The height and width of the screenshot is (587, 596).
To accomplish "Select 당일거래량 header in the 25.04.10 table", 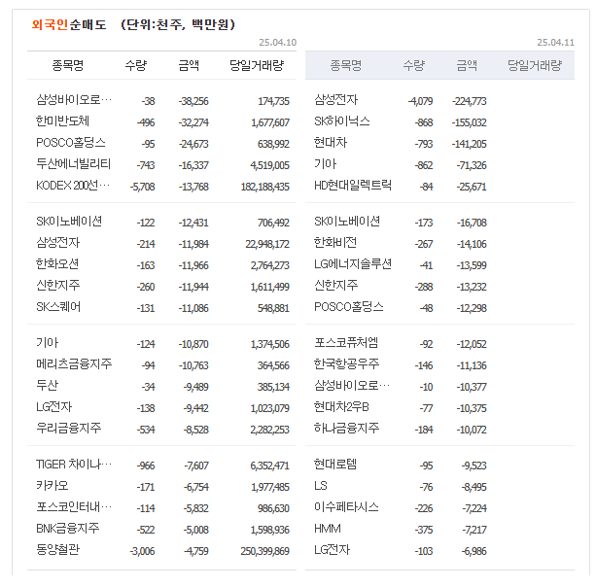I will click(257, 65).
